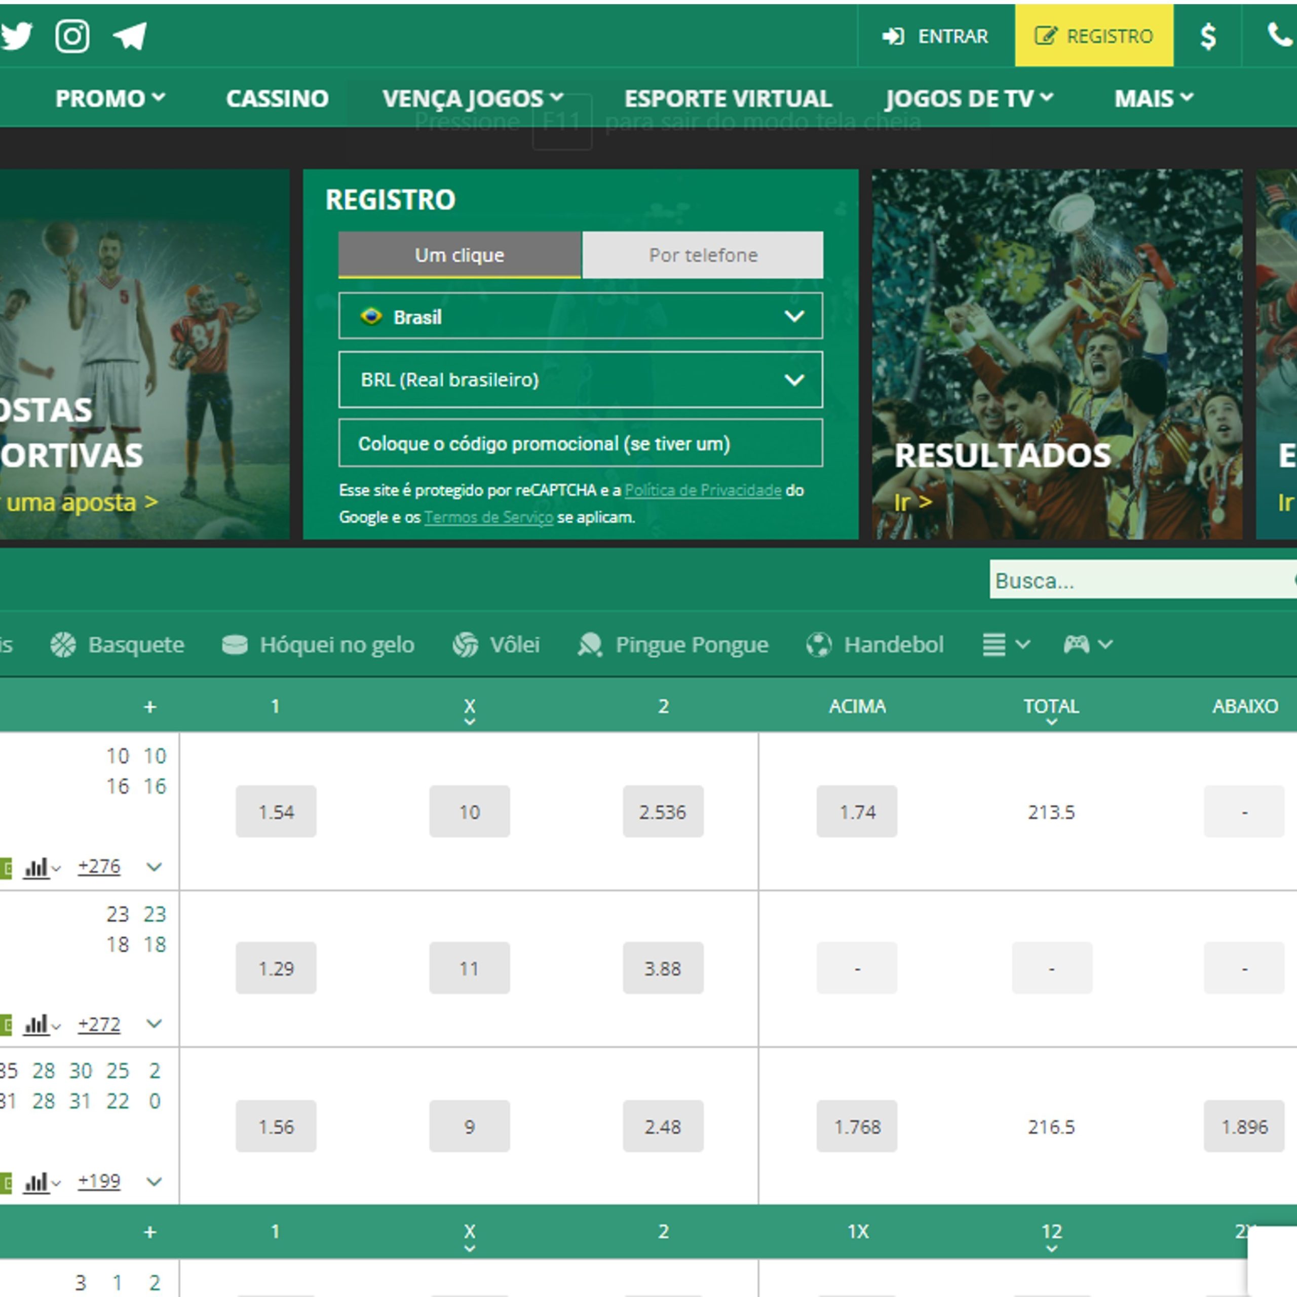The height and width of the screenshot is (1297, 1297).
Task: Click the ENTRAR login button
Action: pos(935,36)
